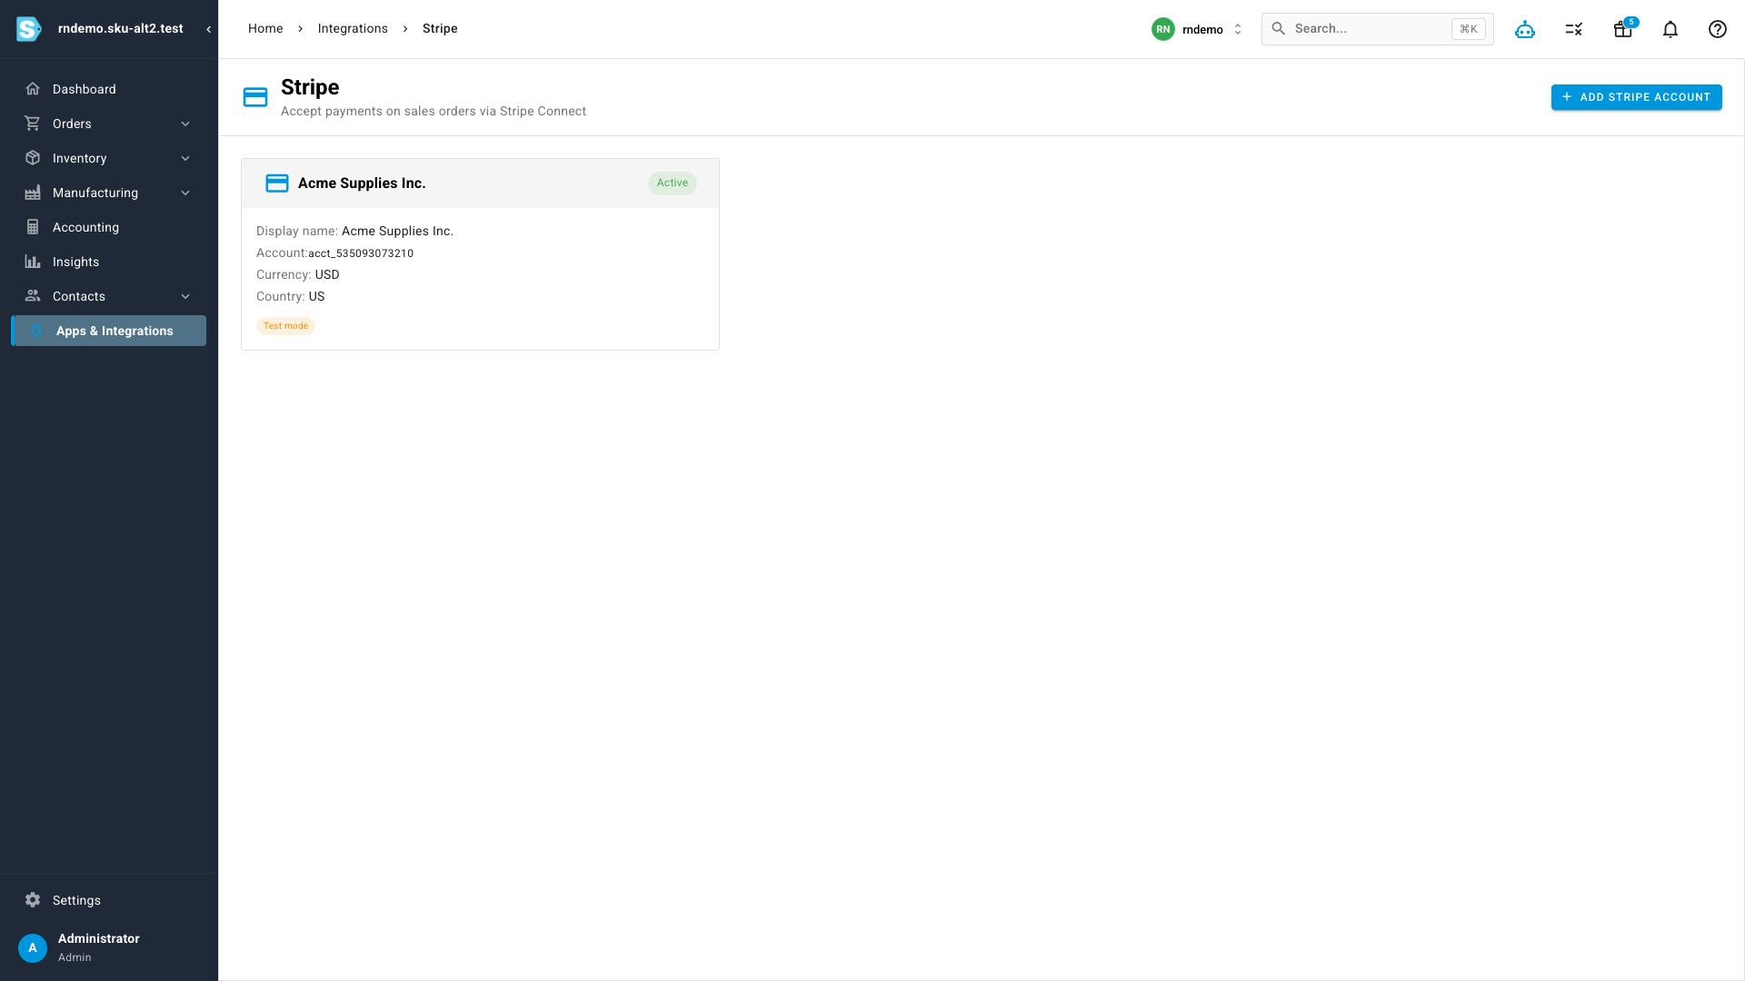Click the Manufacturing factory icon
Image resolution: width=1745 pixels, height=981 pixels.
pos(33,193)
